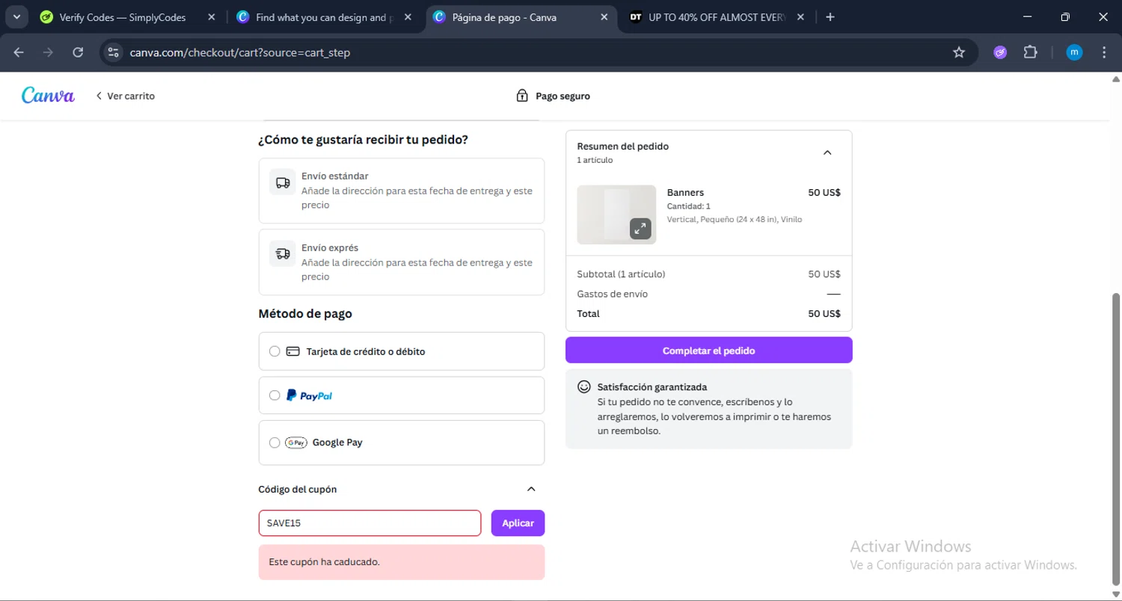
Task: Close the Página de pago - Canva tab
Action: (604, 17)
